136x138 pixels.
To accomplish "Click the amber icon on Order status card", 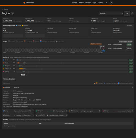I will click(x=70, y=111).
